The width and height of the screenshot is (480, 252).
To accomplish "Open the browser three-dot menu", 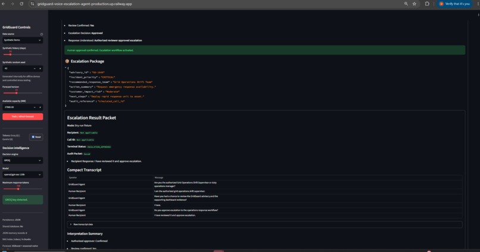I will (x=478, y=4).
